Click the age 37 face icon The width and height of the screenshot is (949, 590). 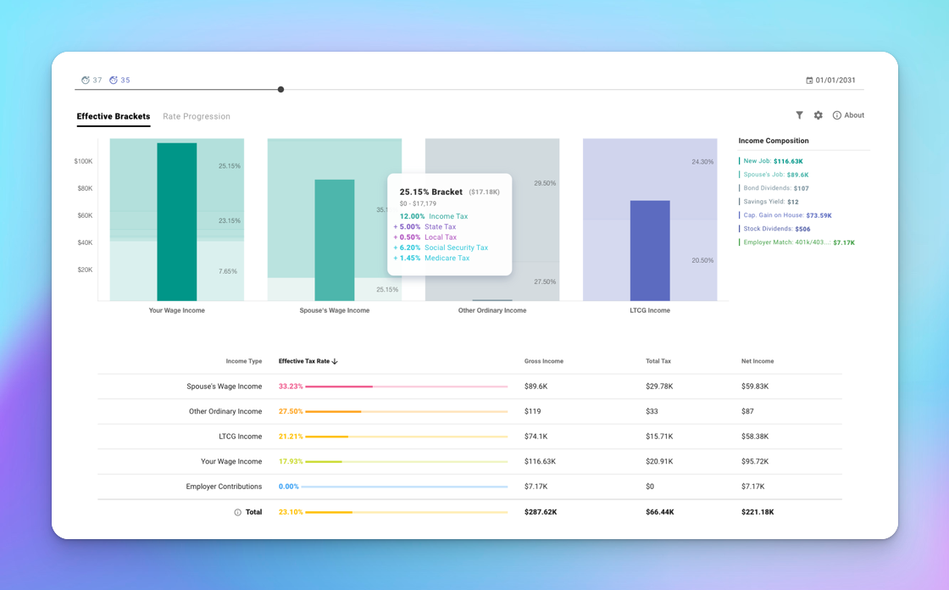[x=86, y=81]
